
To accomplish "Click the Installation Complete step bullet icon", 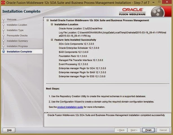I will click(4, 51).
